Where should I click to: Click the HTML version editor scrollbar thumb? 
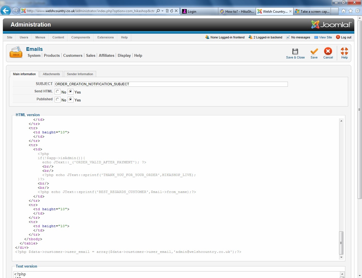click(341, 243)
